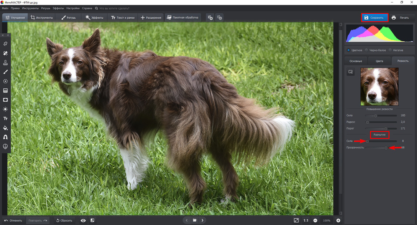The width and height of the screenshot is (417, 225).
Task: Select the 'Цветное' color mode
Action: 349,50
